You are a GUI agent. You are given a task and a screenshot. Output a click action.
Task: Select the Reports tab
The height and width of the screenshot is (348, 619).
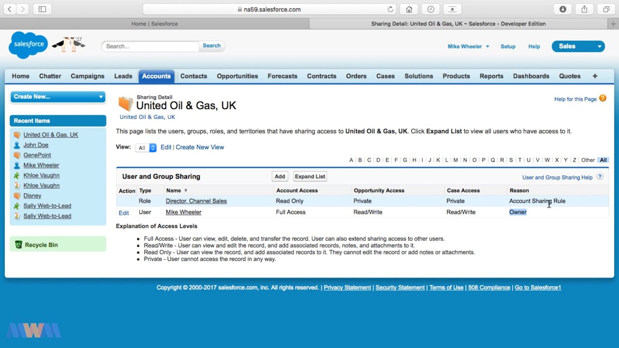[491, 76]
